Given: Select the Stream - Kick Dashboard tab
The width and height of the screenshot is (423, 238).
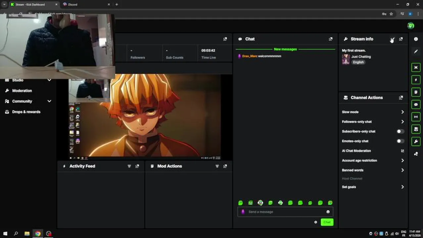Looking at the screenshot, I should click(34, 4).
